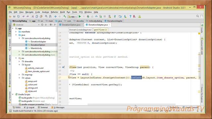Open the Navigate menu
This screenshot has width=212, height=119.
click(29, 12)
